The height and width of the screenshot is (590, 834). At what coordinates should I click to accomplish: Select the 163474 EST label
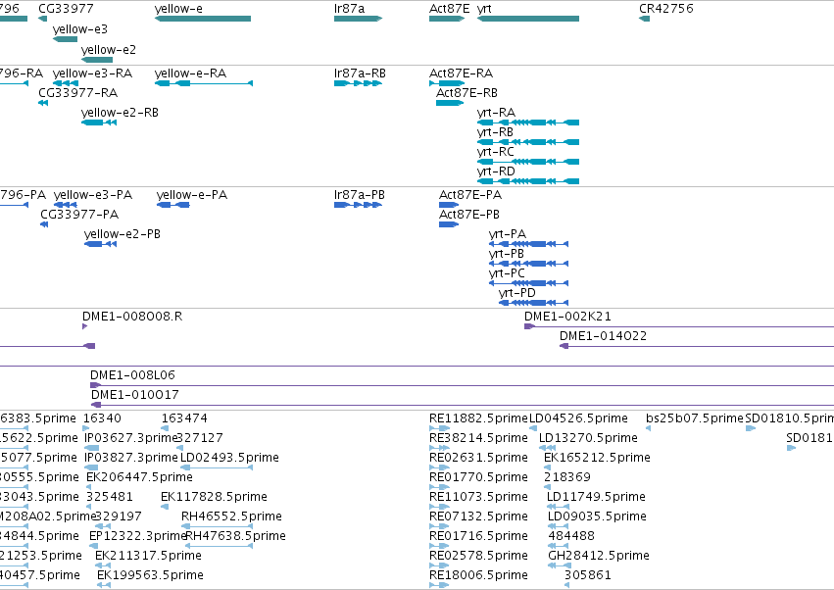click(x=184, y=418)
